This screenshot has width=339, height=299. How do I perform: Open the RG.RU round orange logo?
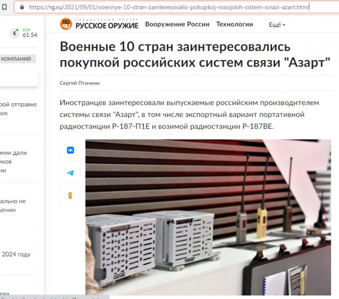[x=66, y=24]
